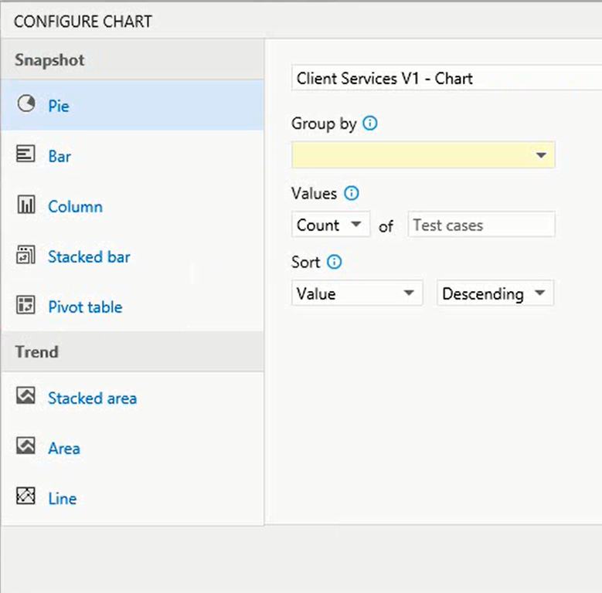Open the Value sort field dropdown

[357, 293]
